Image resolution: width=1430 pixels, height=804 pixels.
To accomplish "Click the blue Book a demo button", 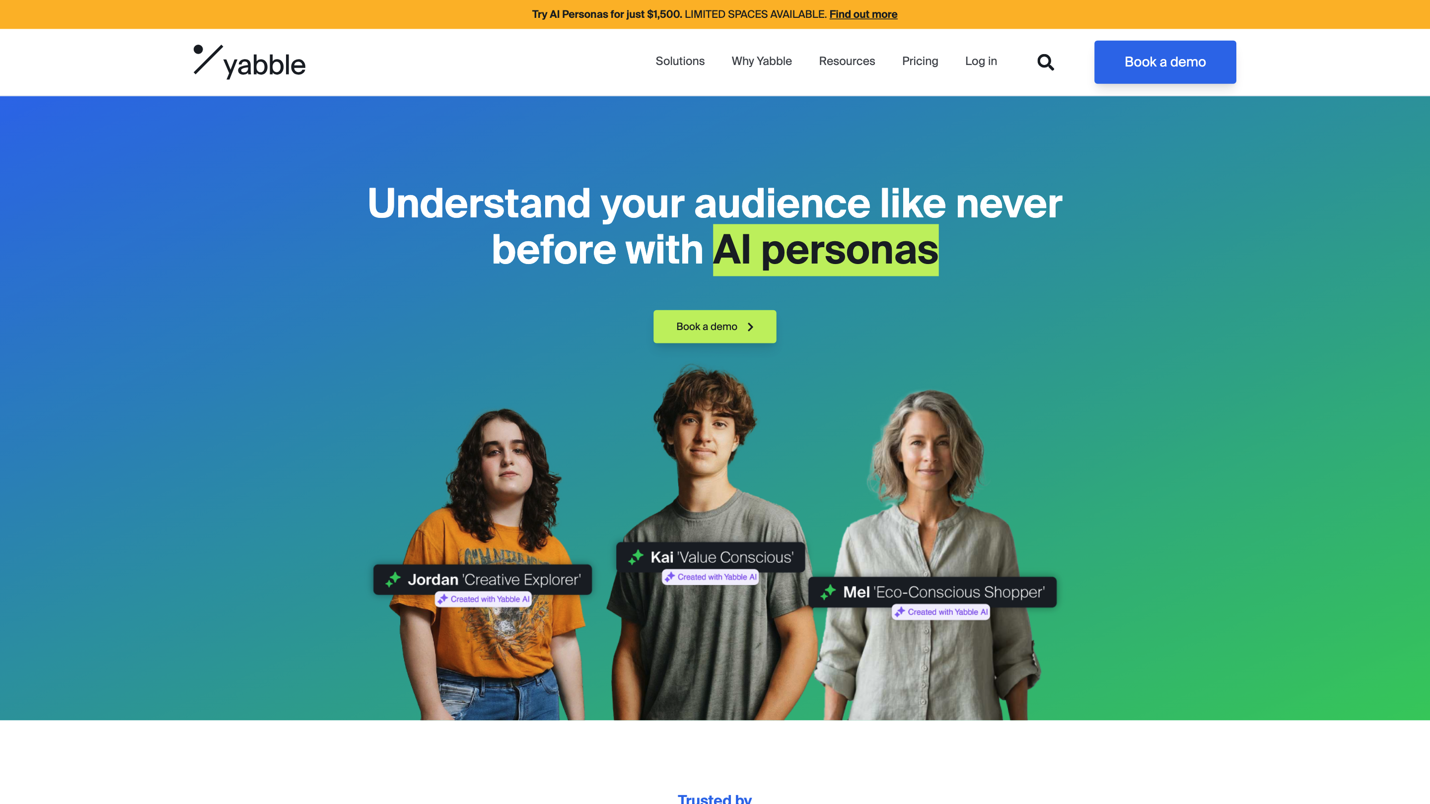I will [x=1165, y=62].
